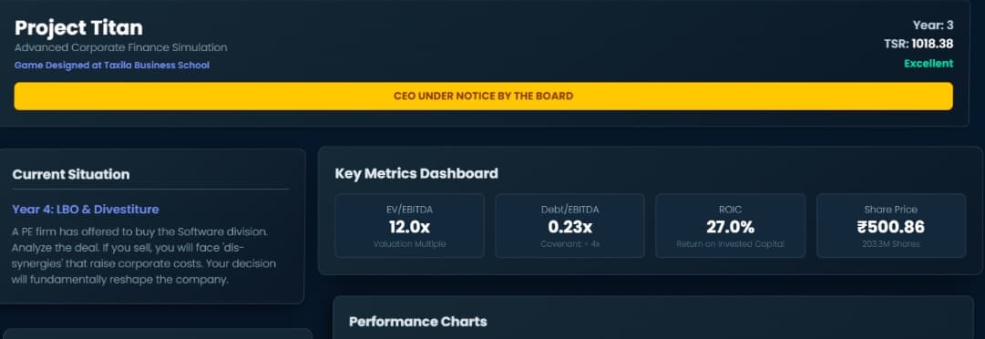
Task: Click the Performance Charts heading
Action: click(x=417, y=322)
